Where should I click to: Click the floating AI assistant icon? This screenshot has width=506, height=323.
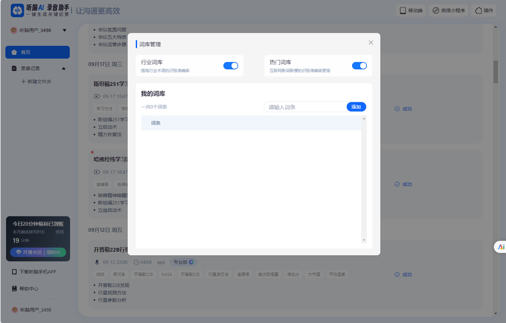click(x=501, y=247)
